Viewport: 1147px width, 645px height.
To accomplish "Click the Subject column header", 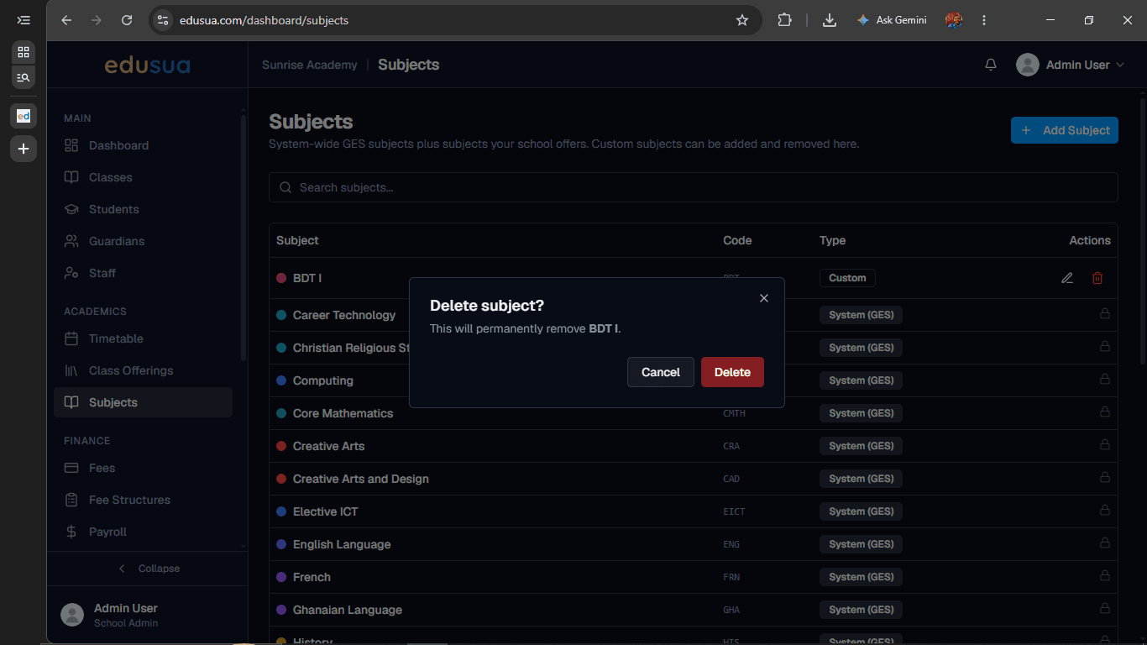I will [x=297, y=240].
